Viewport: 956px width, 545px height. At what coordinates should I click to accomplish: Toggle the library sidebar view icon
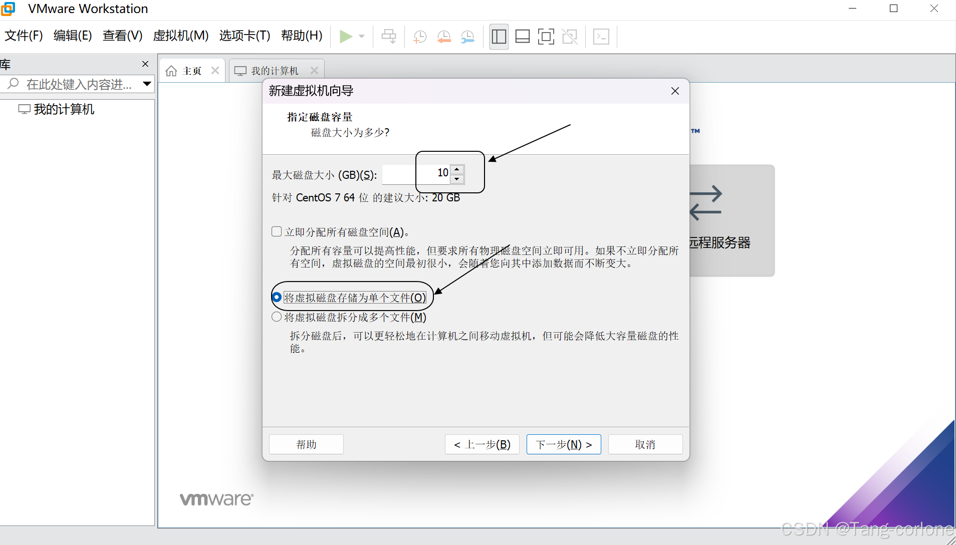coord(499,37)
